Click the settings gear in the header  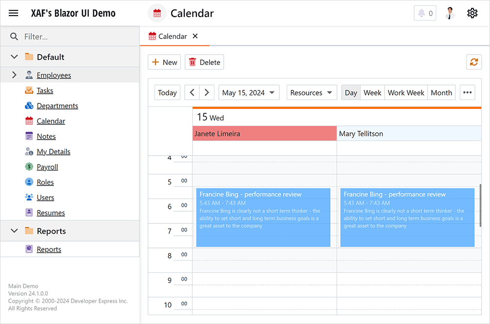click(x=471, y=13)
